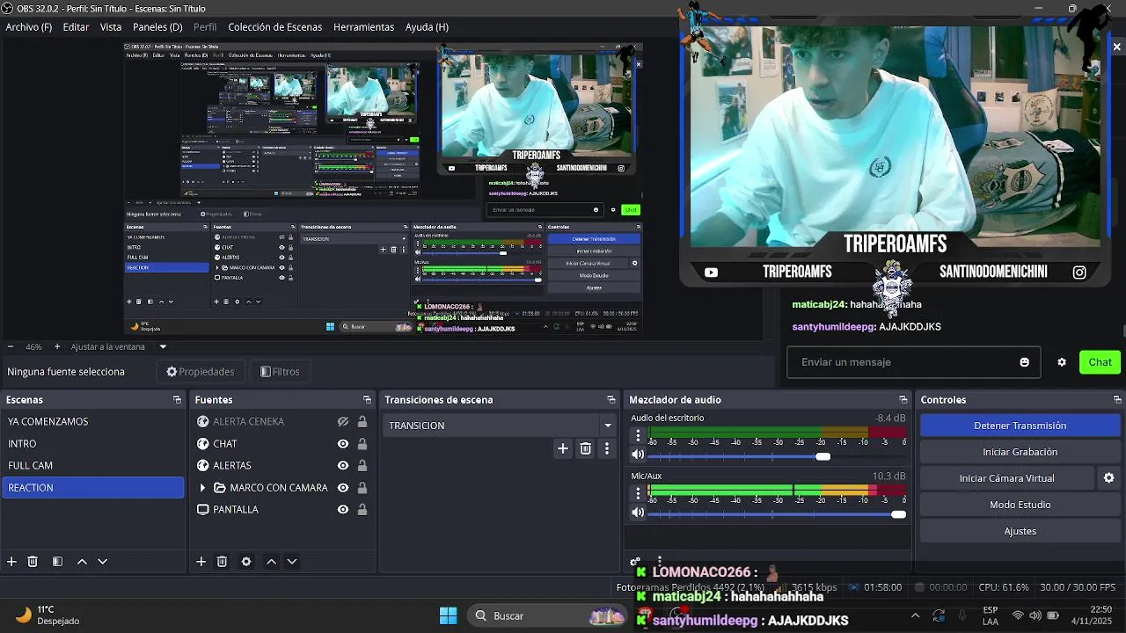Viewport: 1126px width, 633px height.
Task: Undock the Mezclador de audio panel
Action: [903, 400]
